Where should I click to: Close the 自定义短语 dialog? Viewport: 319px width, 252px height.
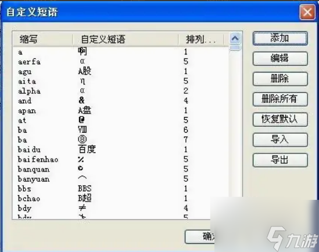[307, 12]
